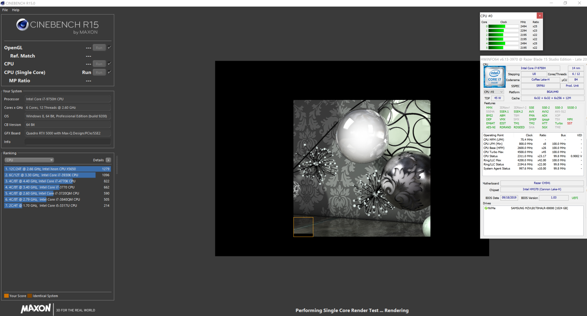Click the red SST feature flag
Screen dimensions: 587x316
[570, 123]
